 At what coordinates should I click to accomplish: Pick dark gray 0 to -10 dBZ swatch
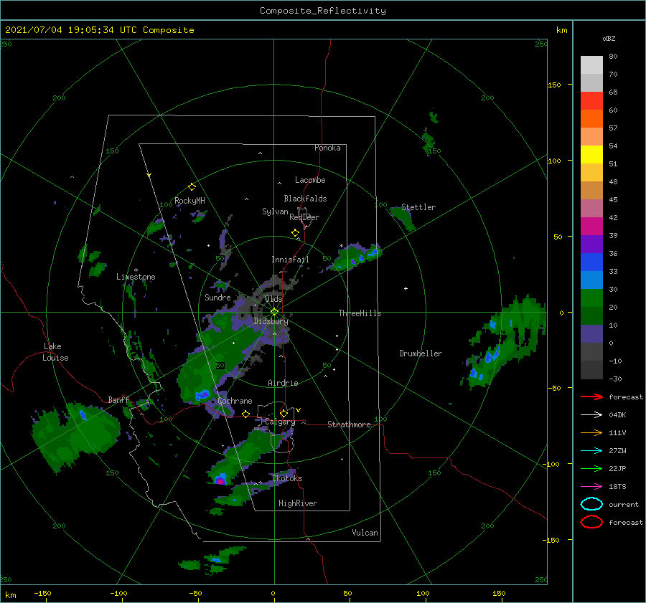591,351
